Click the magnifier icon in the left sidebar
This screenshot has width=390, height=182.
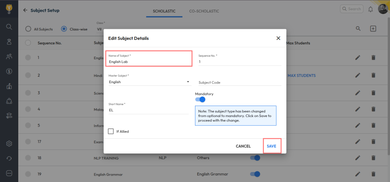coord(9,27)
